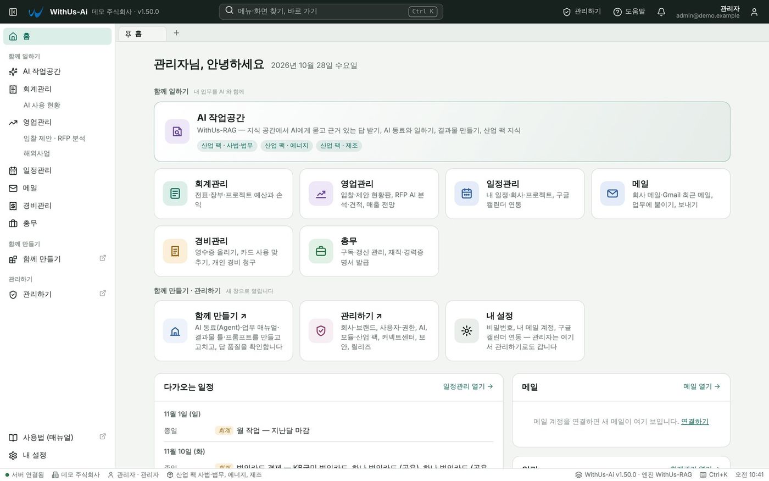The height and width of the screenshot is (481, 769).
Task: Click the 일정관리 card calendar icon
Action: click(466, 193)
